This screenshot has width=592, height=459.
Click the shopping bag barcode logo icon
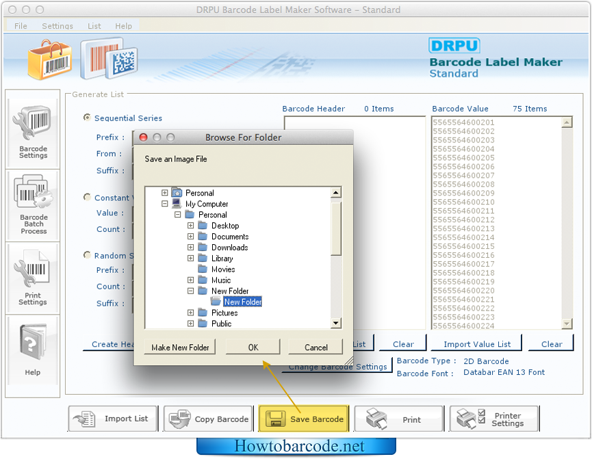point(50,60)
